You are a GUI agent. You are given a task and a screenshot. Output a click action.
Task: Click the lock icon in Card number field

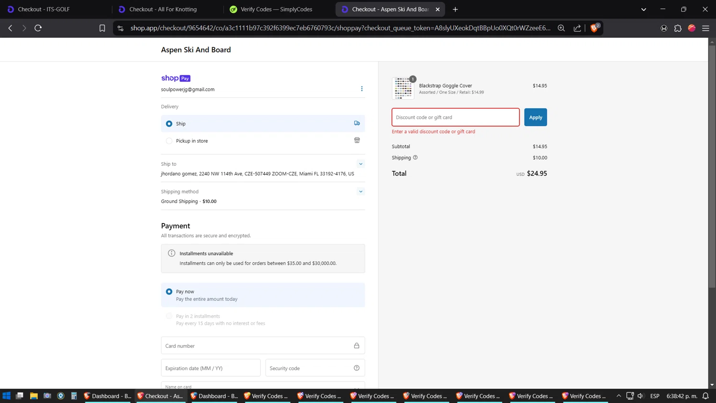click(x=357, y=346)
